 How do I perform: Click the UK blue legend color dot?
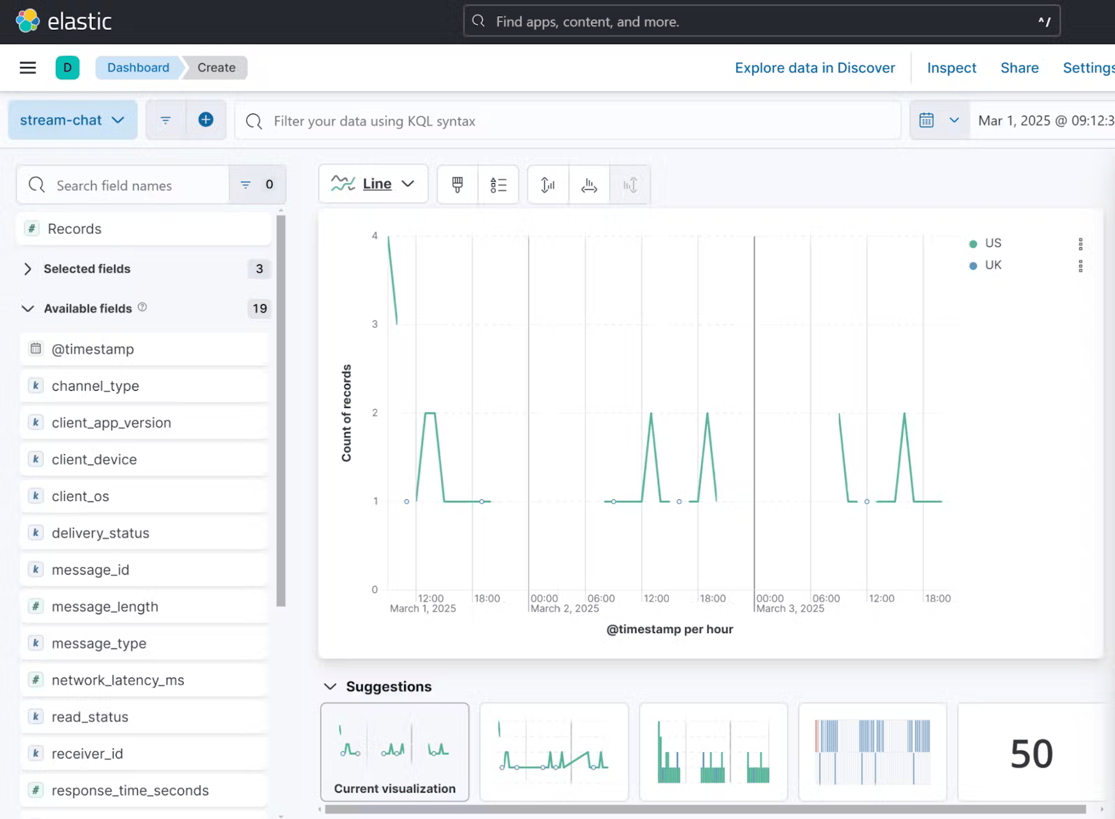(x=973, y=266)
